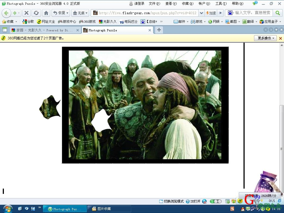
Task: Reload the page with the refresh icon
Action: [x=36, y=13]
